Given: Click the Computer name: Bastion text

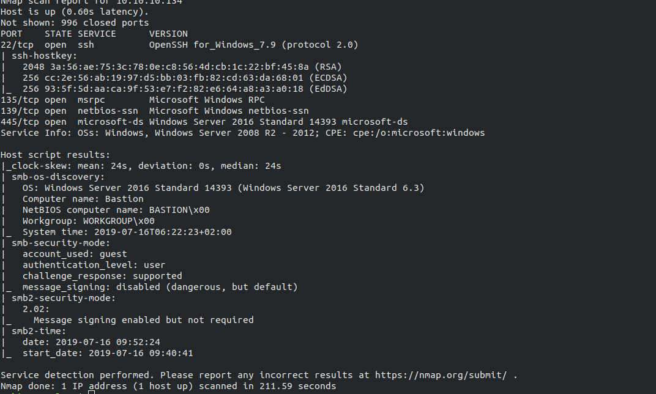Looking at the screenshot, I should (83, 199).
